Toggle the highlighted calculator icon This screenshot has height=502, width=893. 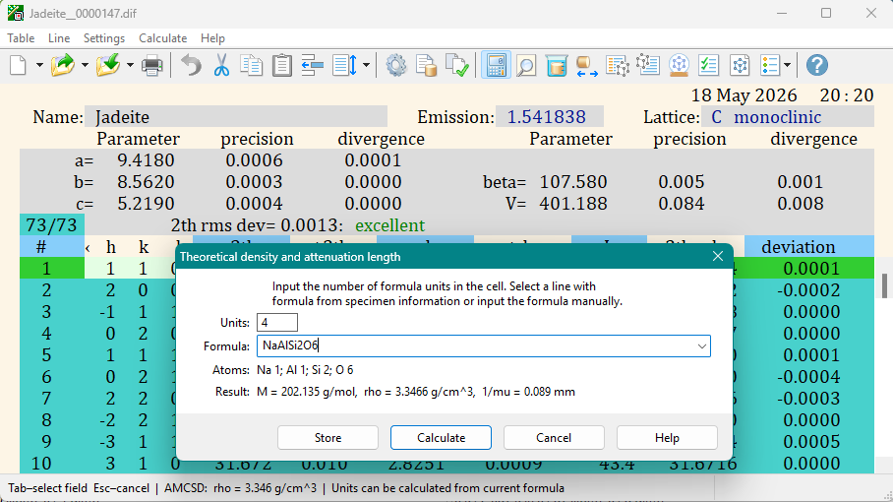tap(496, 66)
